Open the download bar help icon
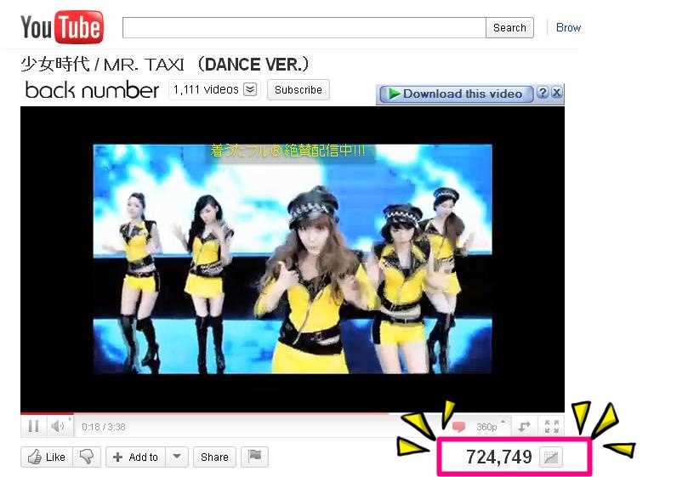The width and height of the screenshot is (688, 477). tap(543, 93)
